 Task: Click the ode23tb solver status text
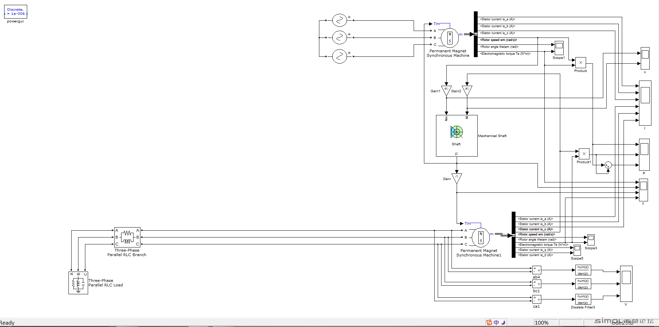(623, 323)
